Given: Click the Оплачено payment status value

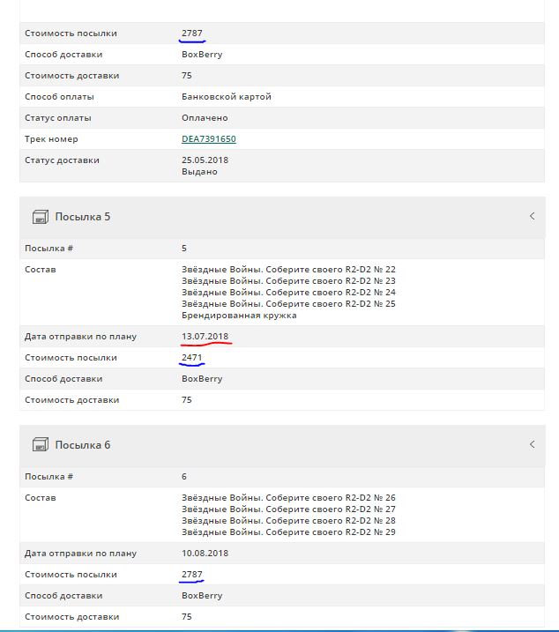Looking at the screenshot, I should pos(205,118).
